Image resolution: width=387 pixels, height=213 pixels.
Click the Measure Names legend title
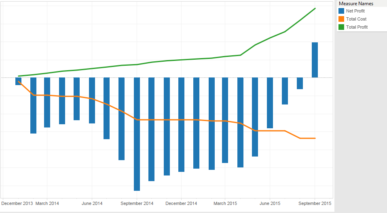click(x=356, y=4)
